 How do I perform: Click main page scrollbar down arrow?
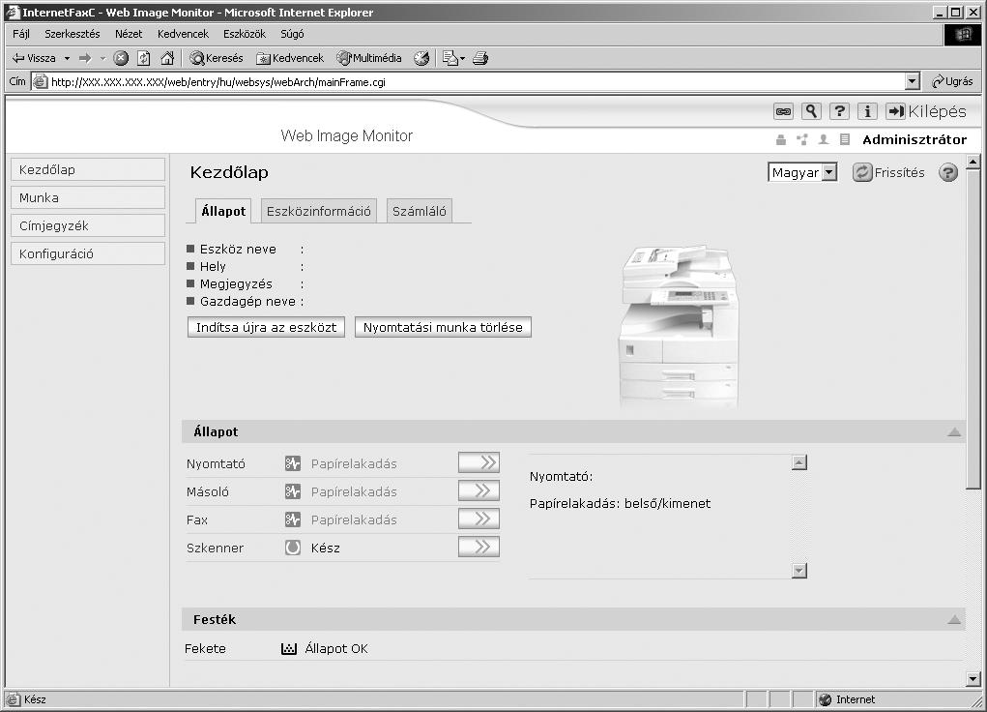coord(973,679)
